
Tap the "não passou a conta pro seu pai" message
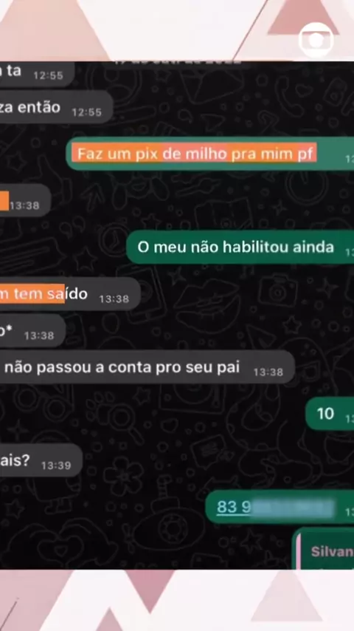pos(147,367)
